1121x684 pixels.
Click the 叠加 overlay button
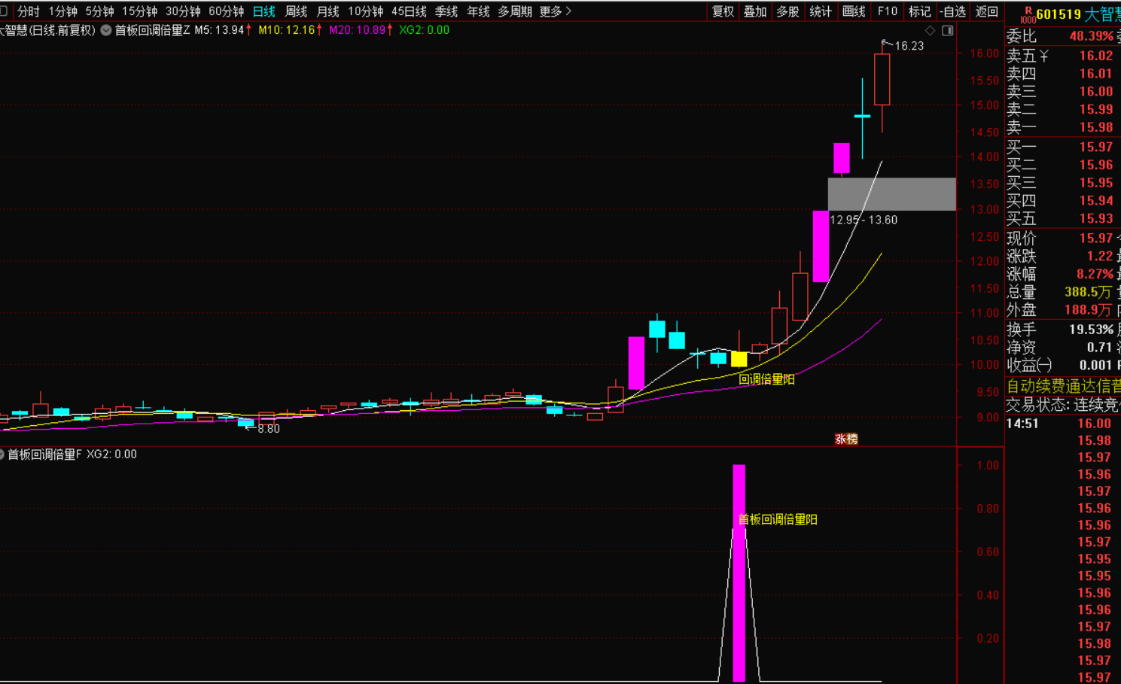coord(755,11)
